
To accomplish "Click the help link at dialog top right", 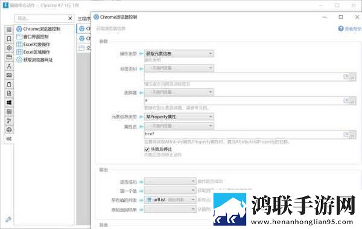I will [x=350, y=28].
